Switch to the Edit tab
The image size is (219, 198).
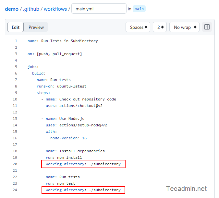click(16, 27)
